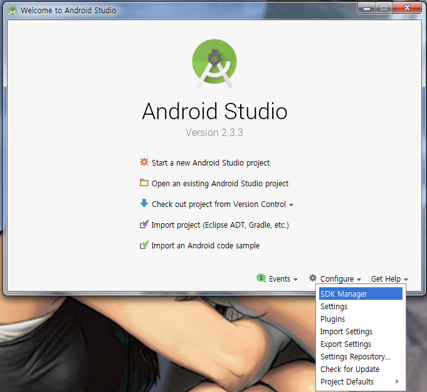Select SDK Manager from Configure menu
The image size is (427, 392).
tap(361, 294)
